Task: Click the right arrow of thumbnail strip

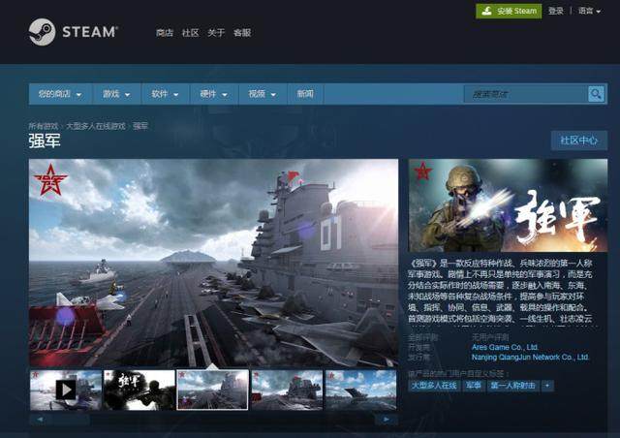Action: 387,419
